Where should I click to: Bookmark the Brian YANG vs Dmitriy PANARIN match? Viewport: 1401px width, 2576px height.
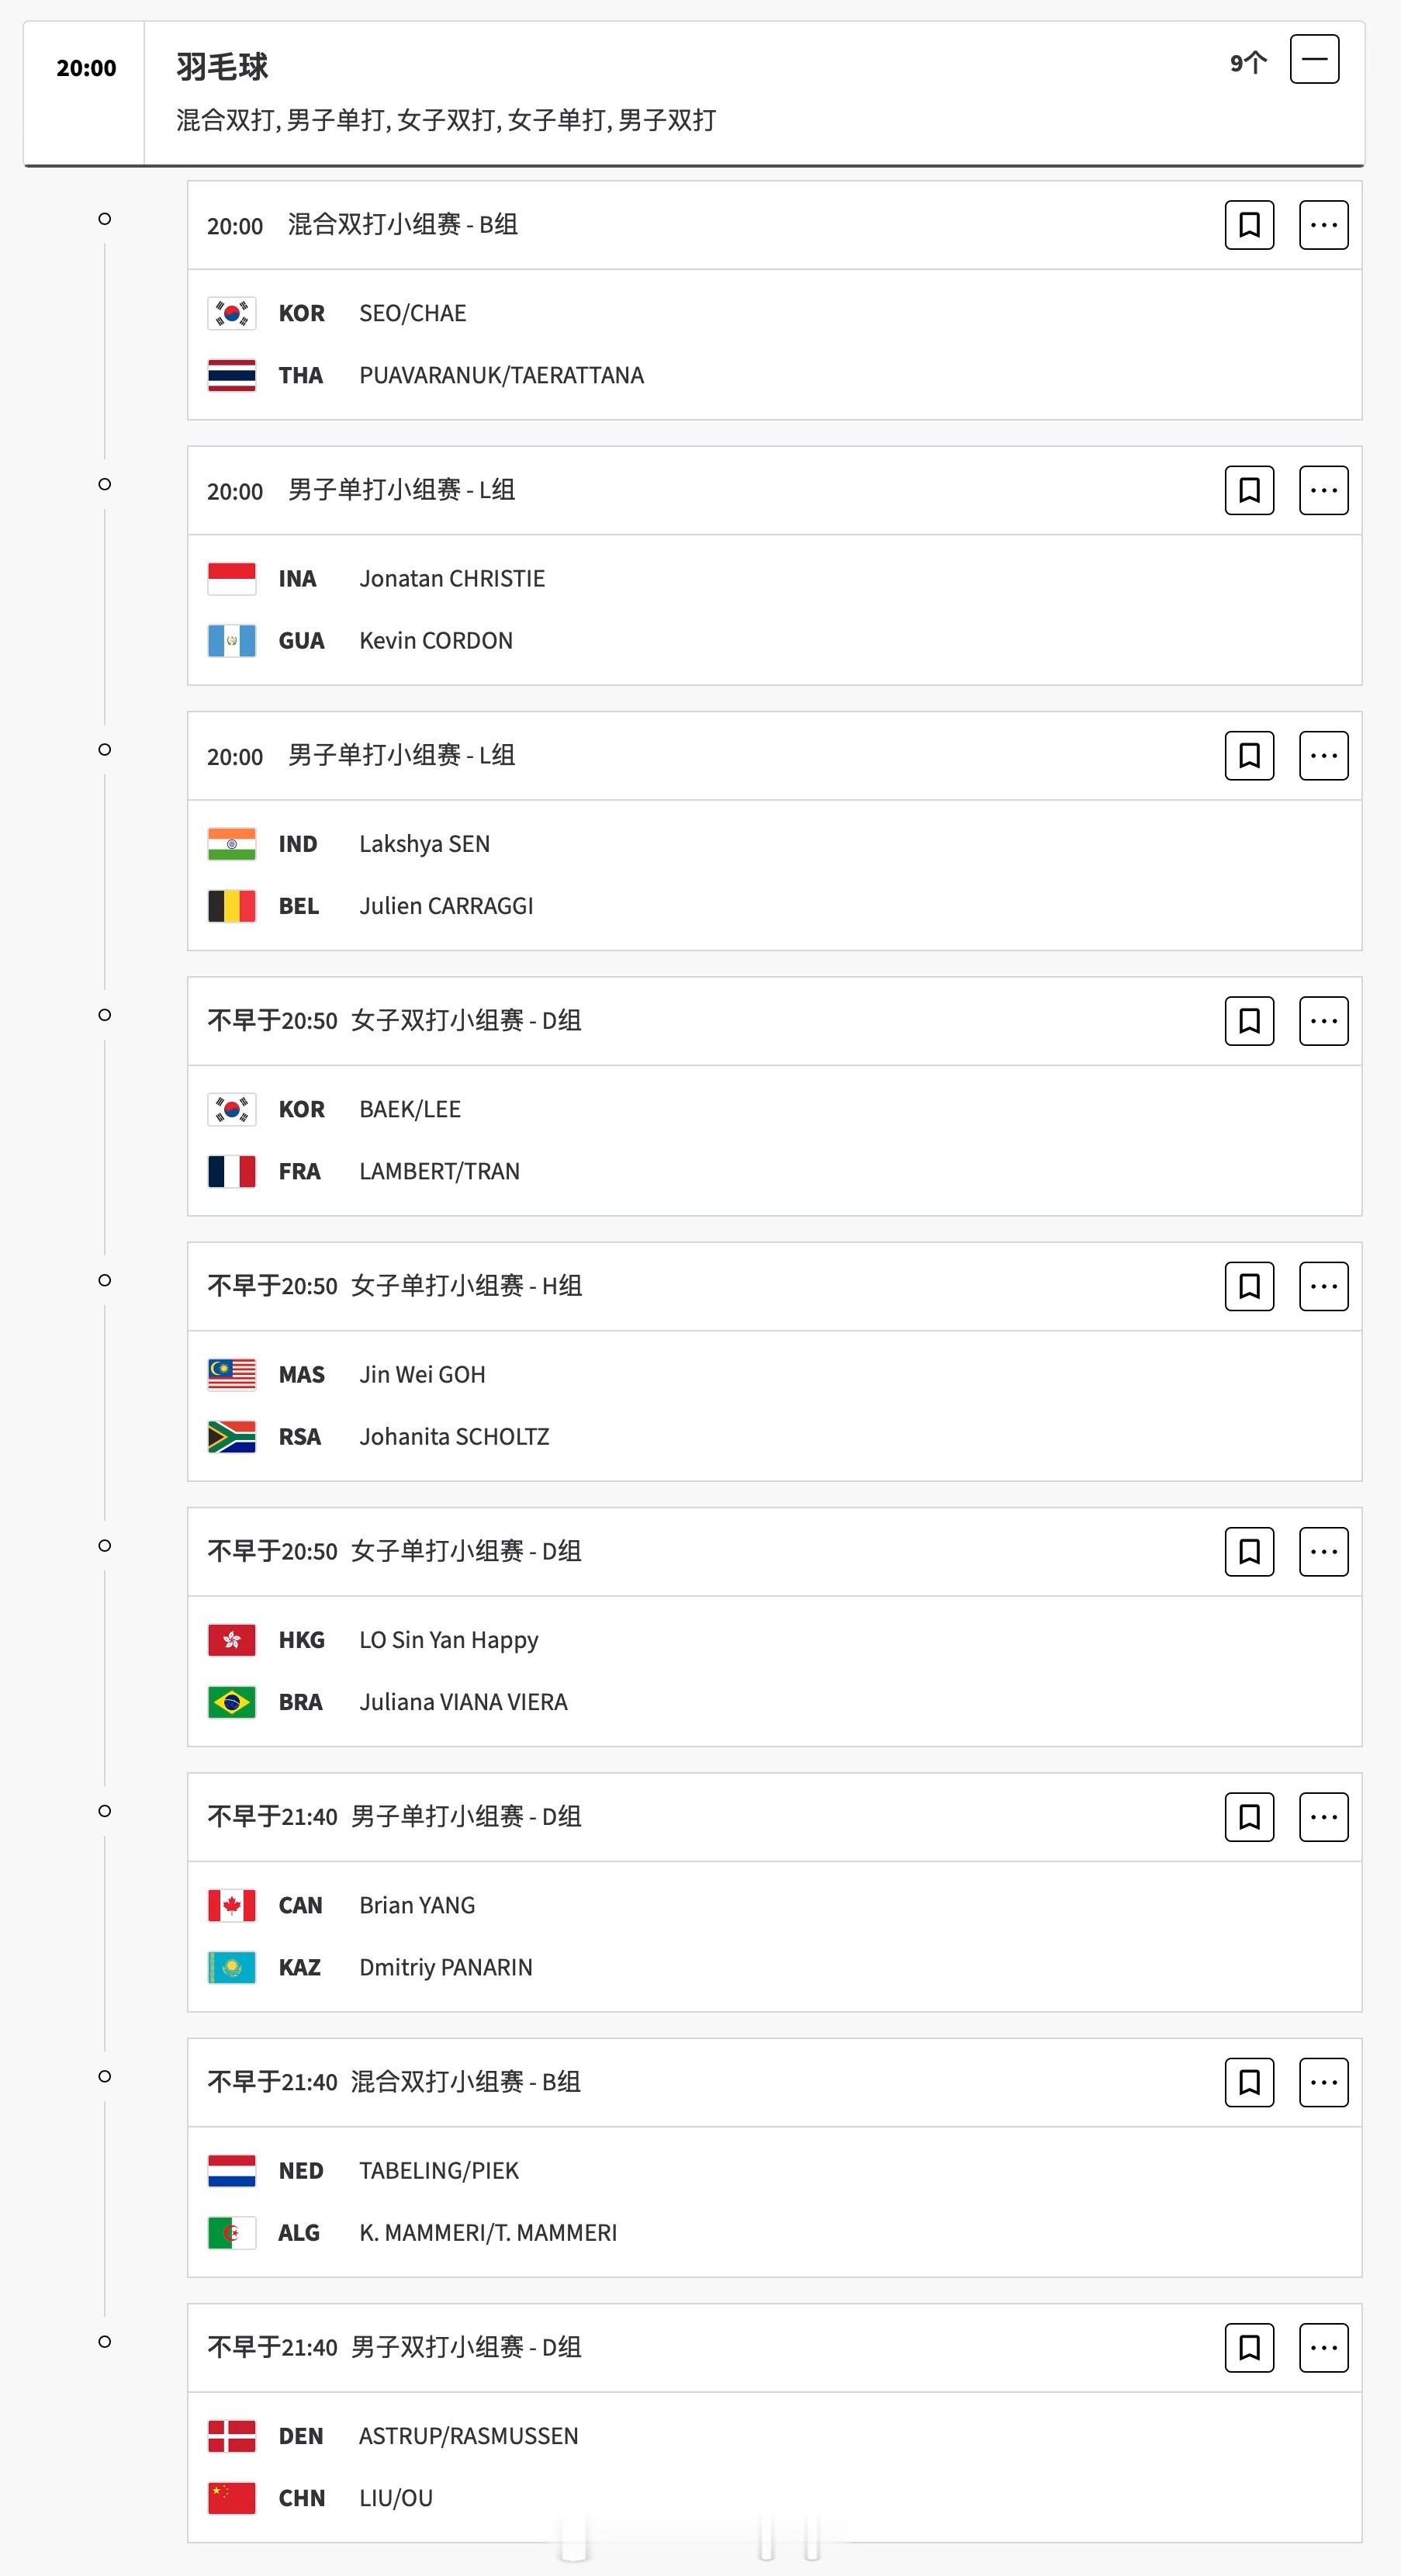(x=1249, y=1817)
